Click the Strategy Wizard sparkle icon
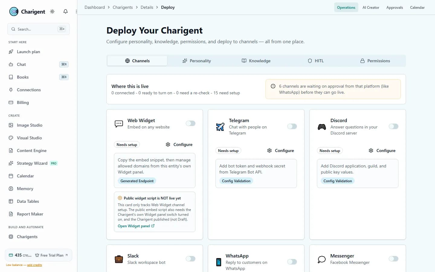Image resolution: width=435 pixels, height=272 pixels. [x=11, y=163]
